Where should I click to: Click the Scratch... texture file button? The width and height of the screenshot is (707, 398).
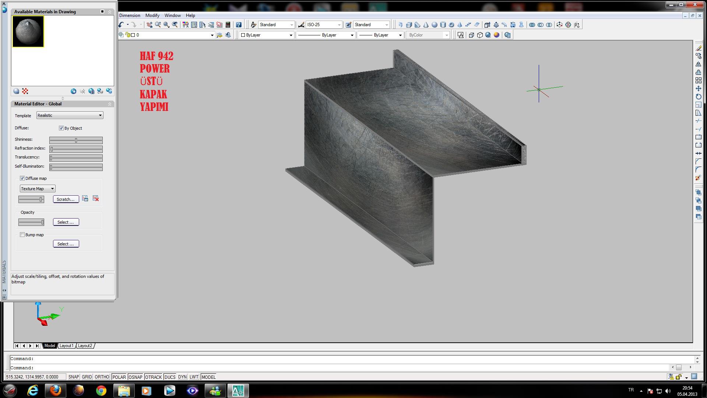pos(66,199)
